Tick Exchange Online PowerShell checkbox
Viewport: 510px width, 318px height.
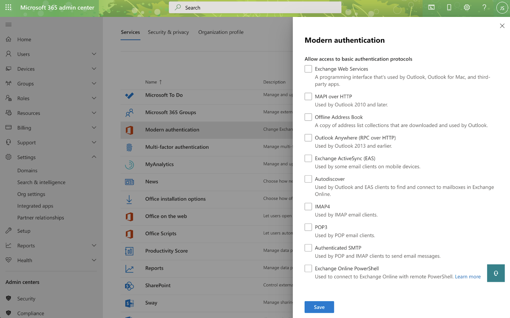point(308,268)
